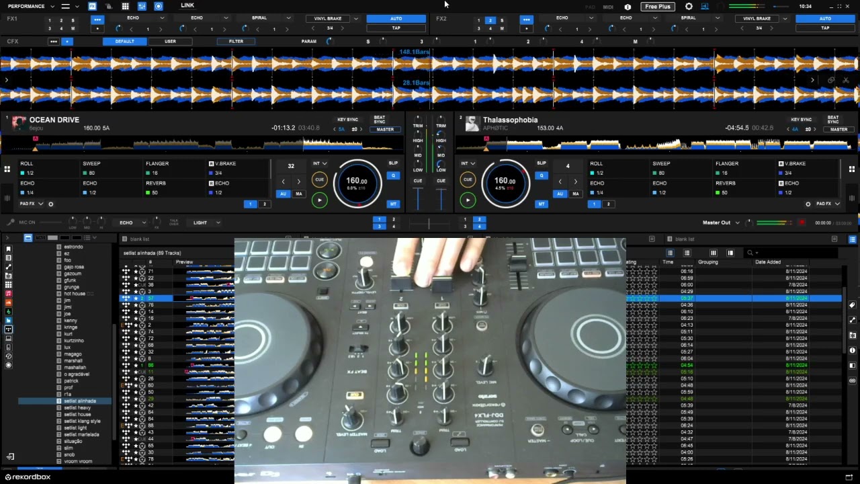Set deck 2 as MASTER
Screen dimensions: 860x484
[x=838, y=129]
